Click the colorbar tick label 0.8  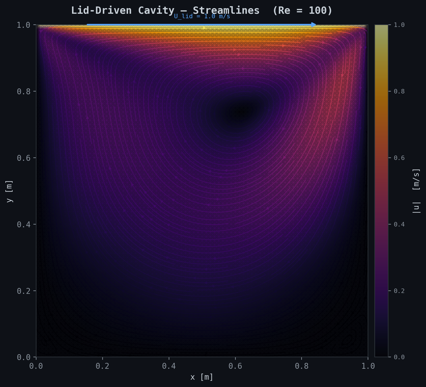click(399, 91)
